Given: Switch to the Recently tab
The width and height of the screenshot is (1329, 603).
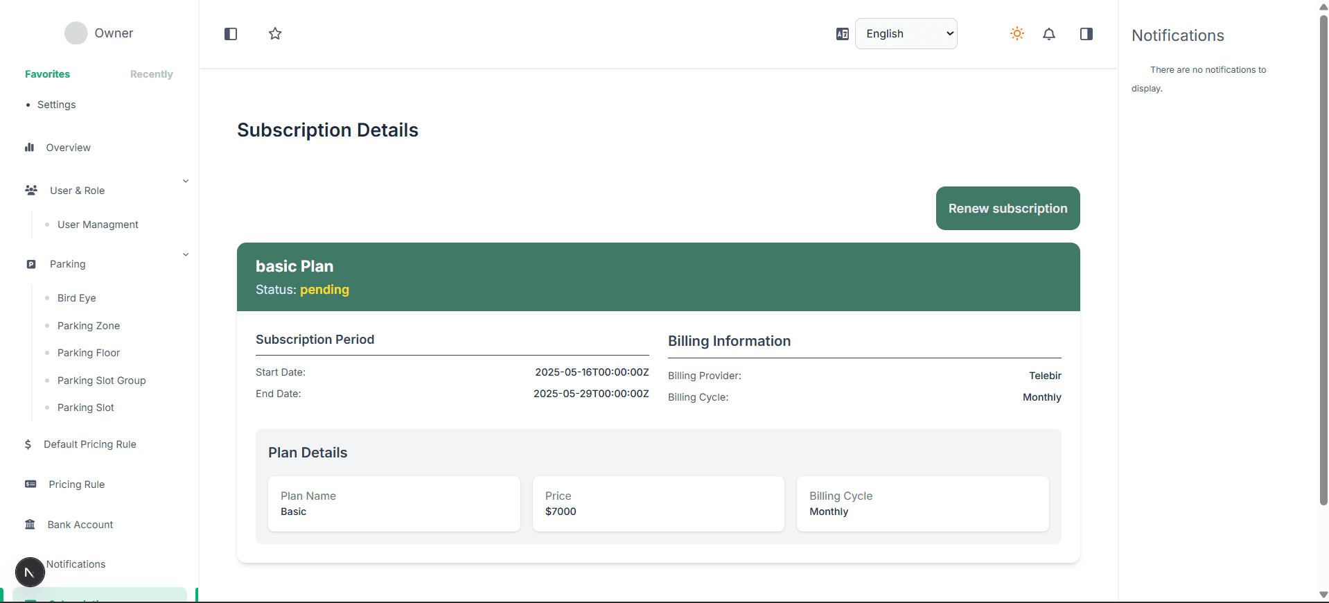Looking at the screenshot, I should 151,74.
